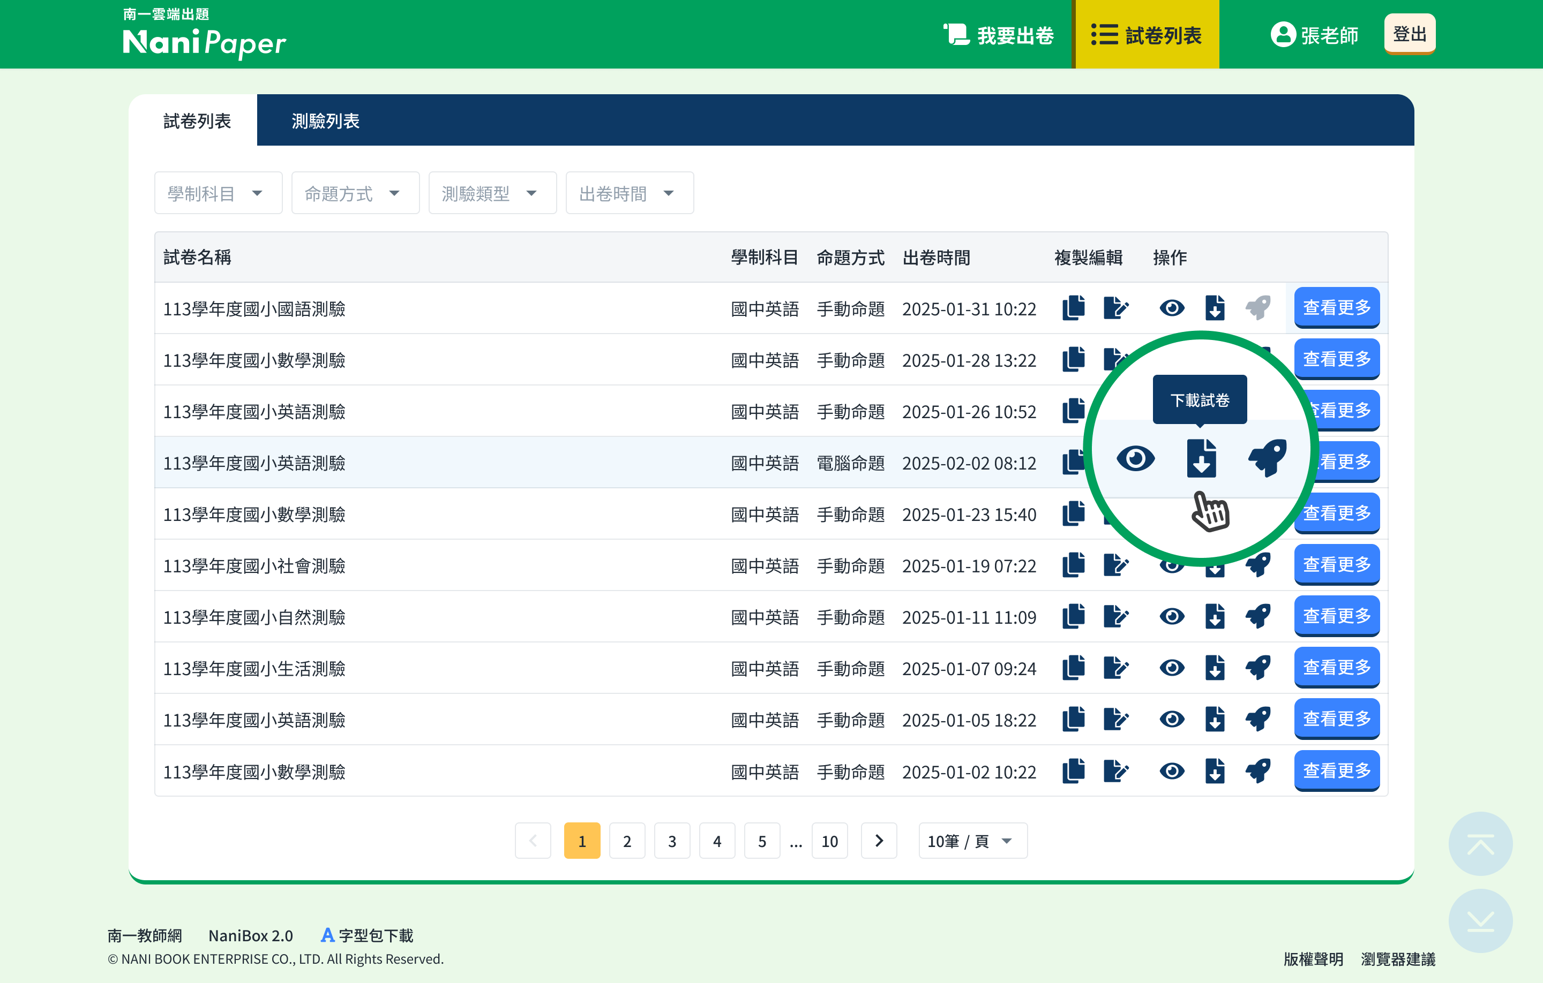
Task: Click 查看更多 for the 2025-01-02 exam
Action: pos(1337,770)
